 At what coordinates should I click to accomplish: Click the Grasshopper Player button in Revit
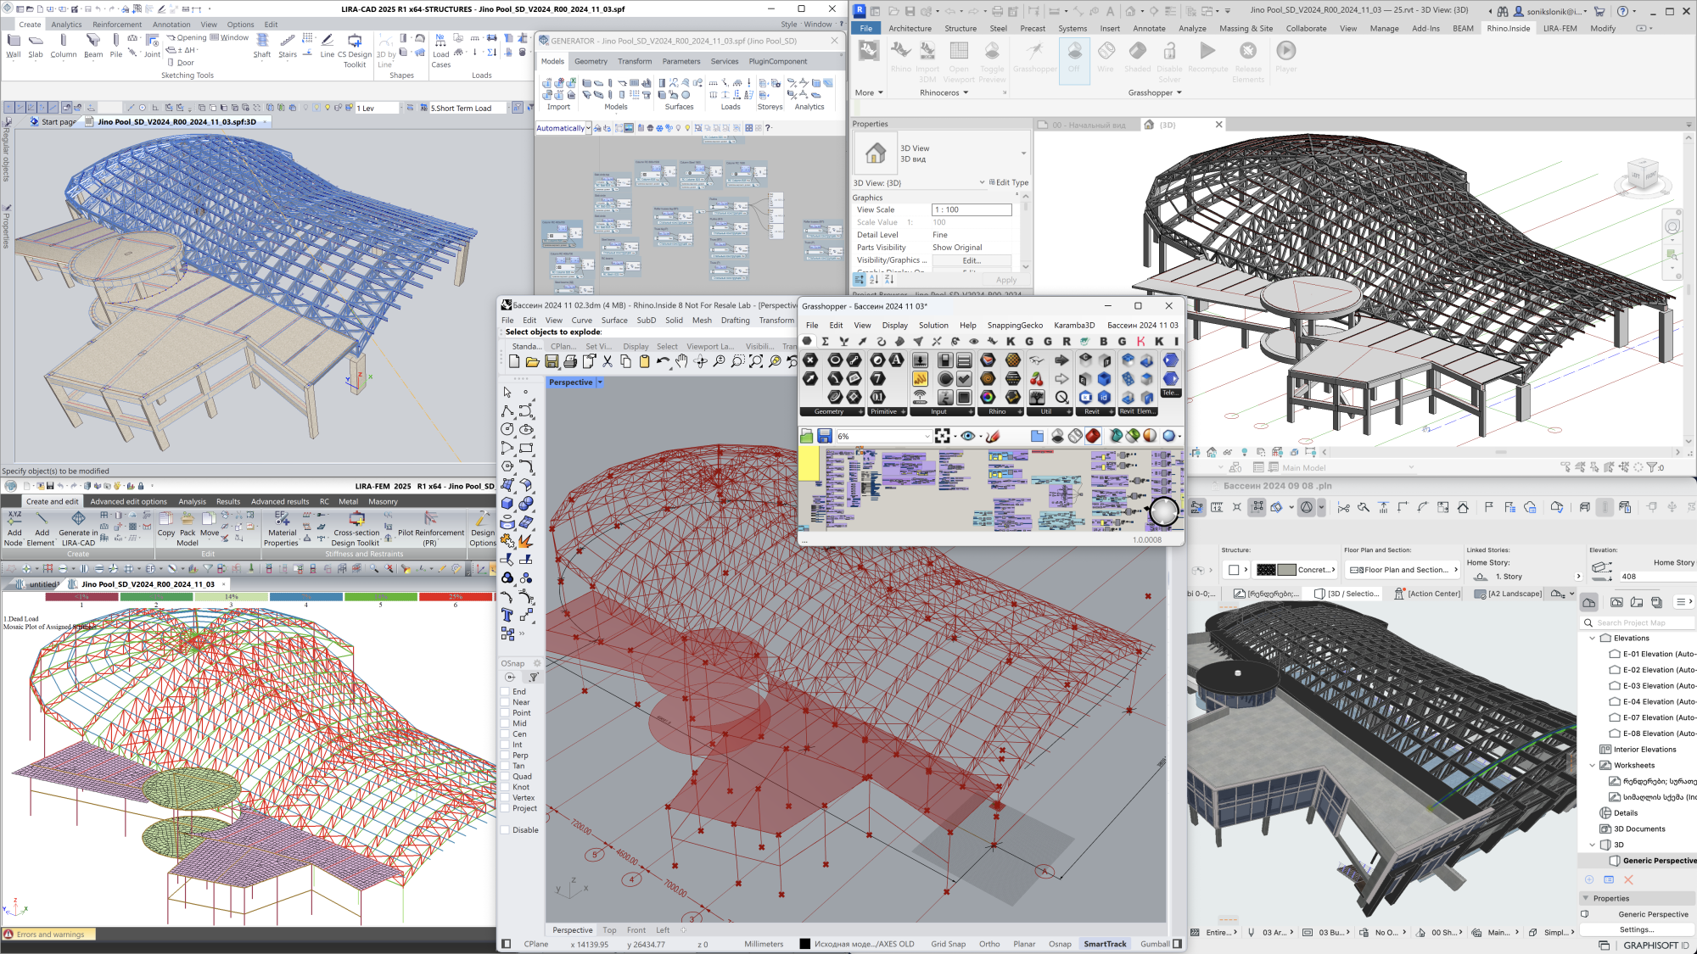click(x=1285, y=57)
